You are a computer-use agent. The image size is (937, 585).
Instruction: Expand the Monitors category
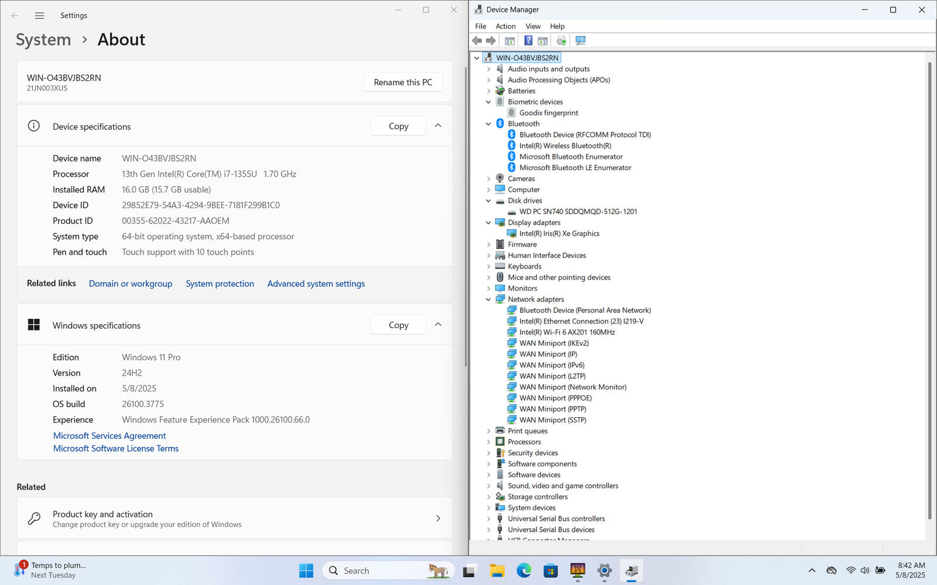pos(488,288)
